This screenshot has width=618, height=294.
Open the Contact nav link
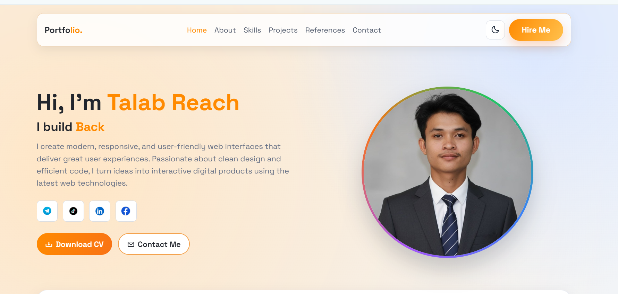click(367, 30)
